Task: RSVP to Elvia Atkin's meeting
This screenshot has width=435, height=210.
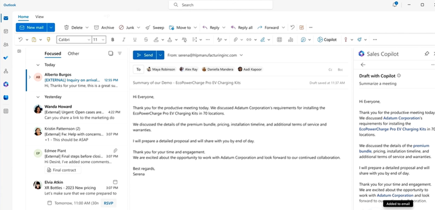Action: [109, 203]
